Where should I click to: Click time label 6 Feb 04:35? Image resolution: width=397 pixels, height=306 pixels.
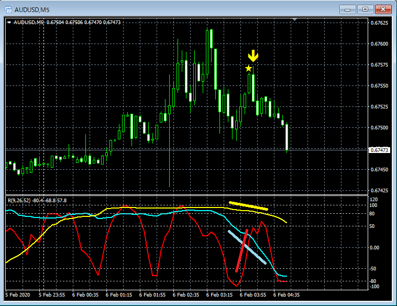[x=286, y=295]
